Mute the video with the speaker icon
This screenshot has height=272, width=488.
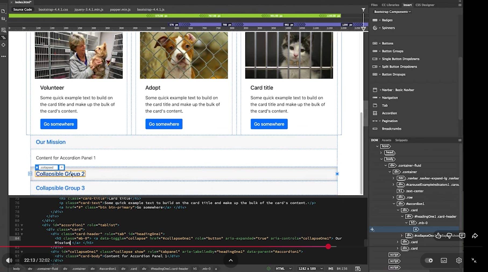click(x=9, y=260)
